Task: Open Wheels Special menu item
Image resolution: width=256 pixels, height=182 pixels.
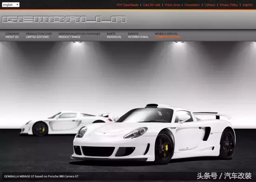Action: pos(168,35)
